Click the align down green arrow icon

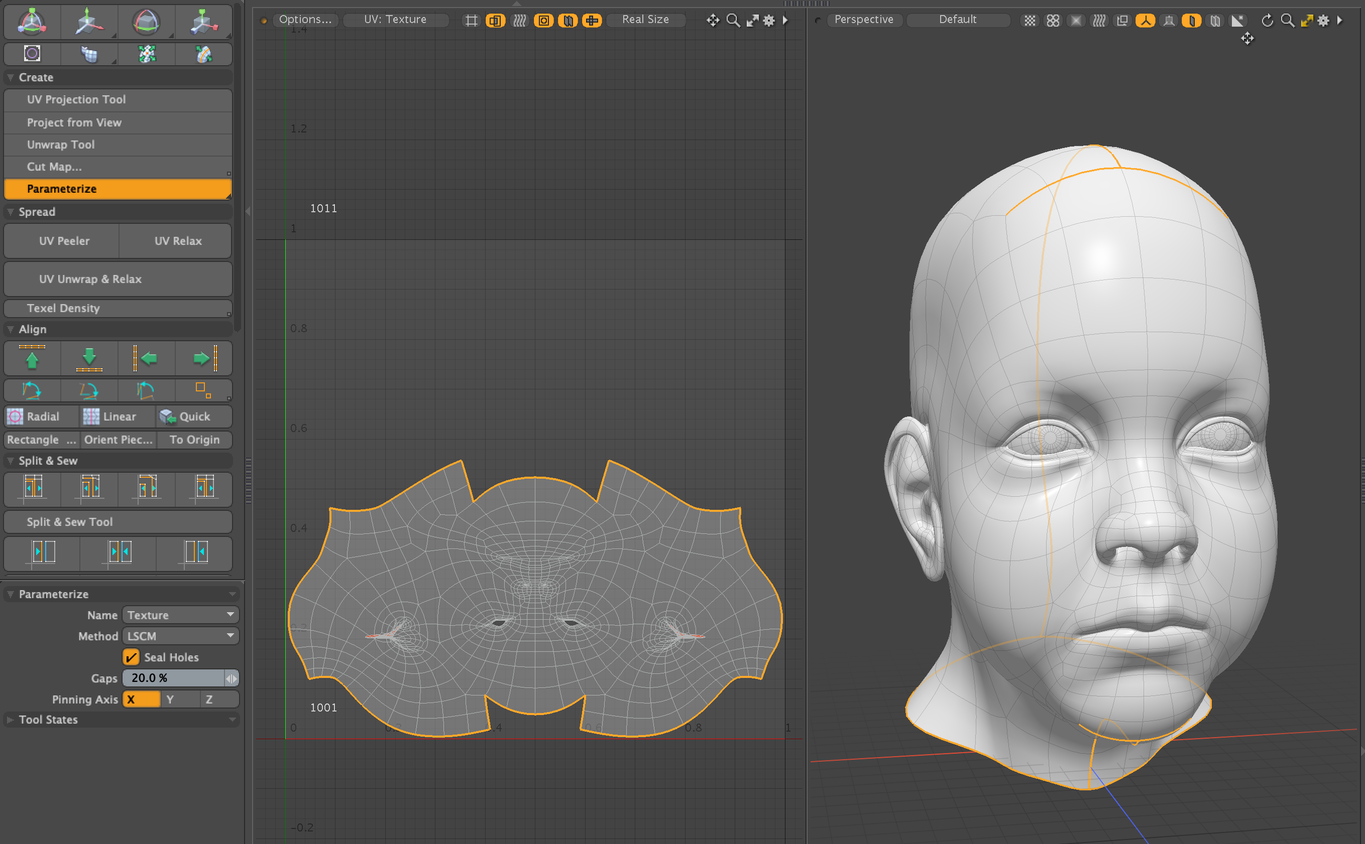pyautogui.click(x=89, y=358)
